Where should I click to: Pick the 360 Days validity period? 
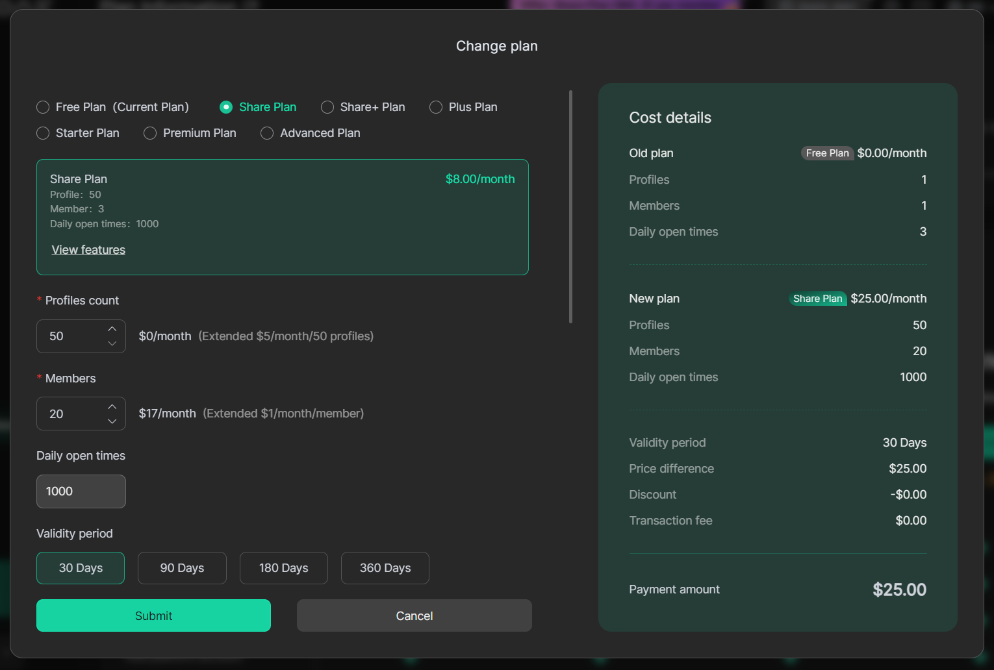[x=385, y=567]
